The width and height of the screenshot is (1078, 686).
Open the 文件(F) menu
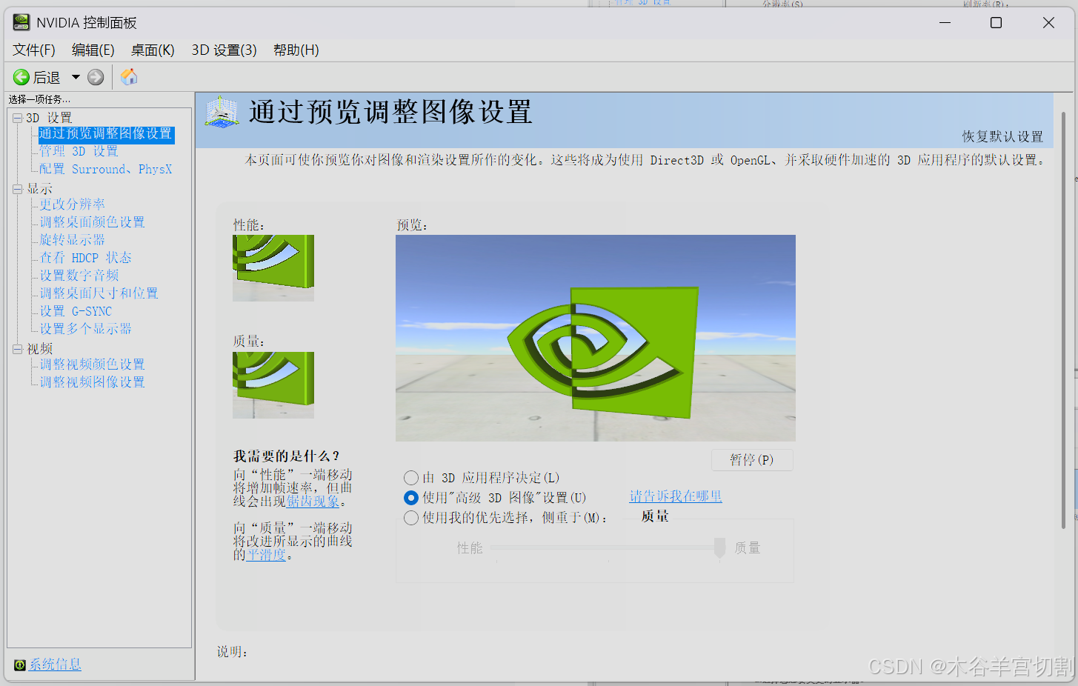pos(34,50)
